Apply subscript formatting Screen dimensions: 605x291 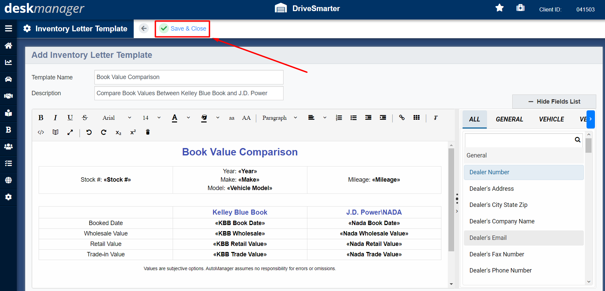(118, 133)
